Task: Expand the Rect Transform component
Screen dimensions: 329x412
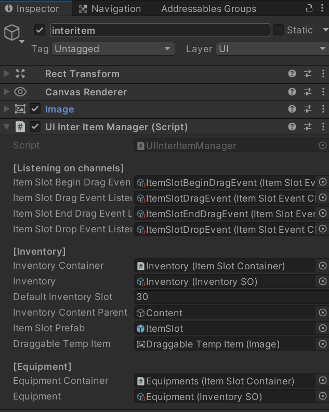Action: 7,73
